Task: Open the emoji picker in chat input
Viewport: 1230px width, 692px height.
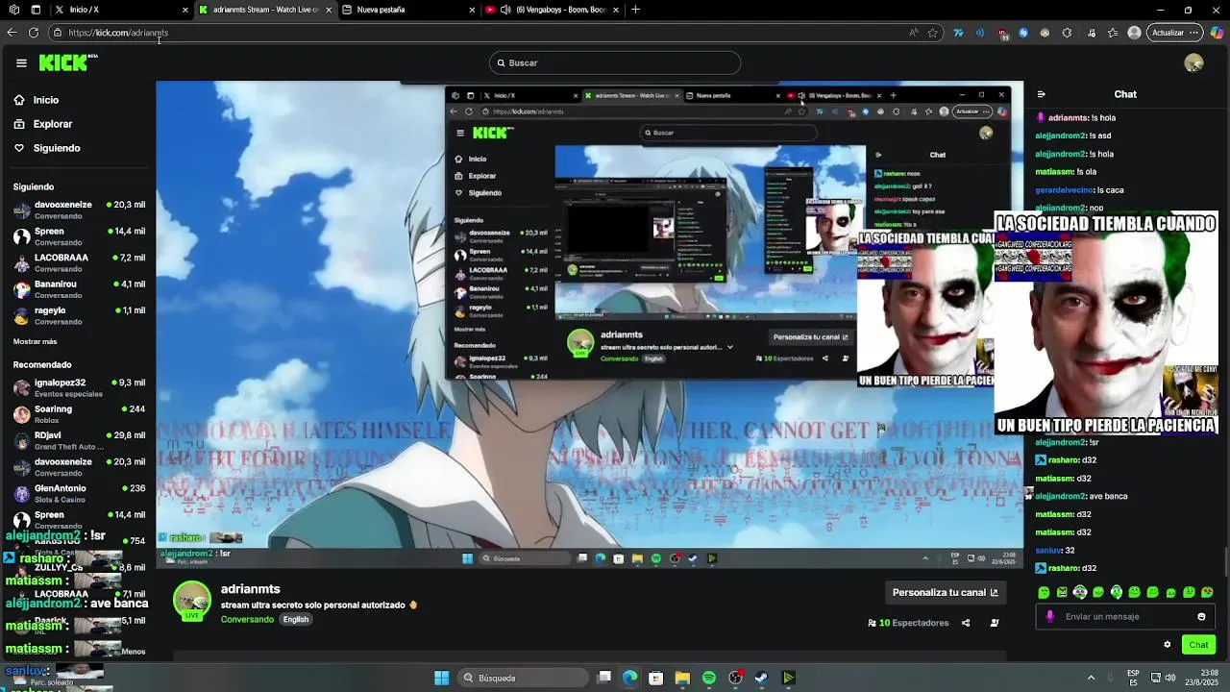Action: (1201, 617)
